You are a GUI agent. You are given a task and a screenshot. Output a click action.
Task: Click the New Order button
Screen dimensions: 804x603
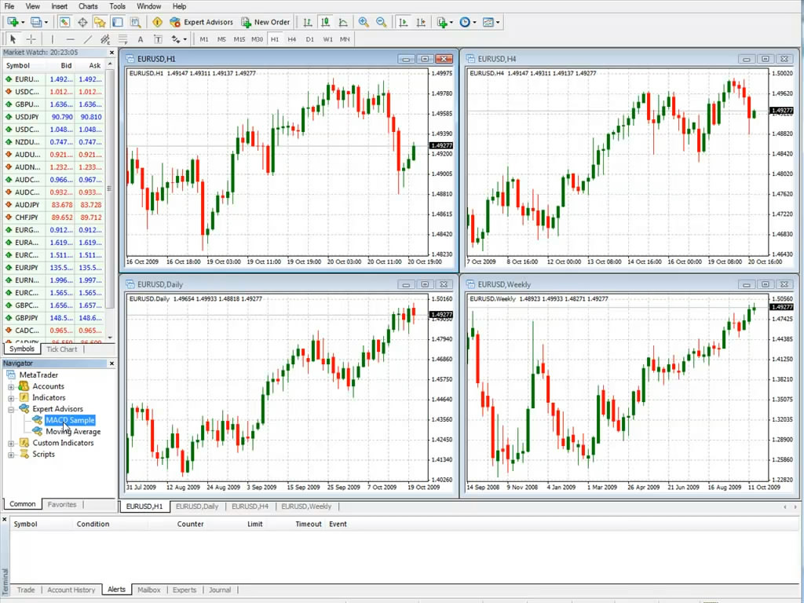(x=265, y=22)
